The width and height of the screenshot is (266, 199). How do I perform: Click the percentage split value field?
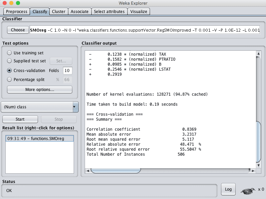pos(68,80)
